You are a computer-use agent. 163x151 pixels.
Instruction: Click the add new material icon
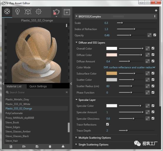coord(11,147)
